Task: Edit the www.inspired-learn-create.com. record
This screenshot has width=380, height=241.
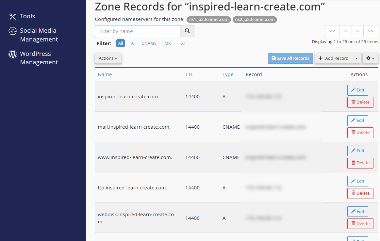Action: point(358,151)
